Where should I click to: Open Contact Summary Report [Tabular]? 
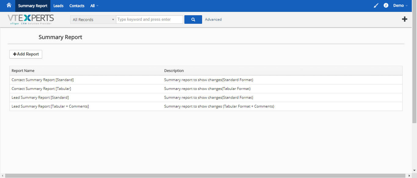(x=42, y=89)
